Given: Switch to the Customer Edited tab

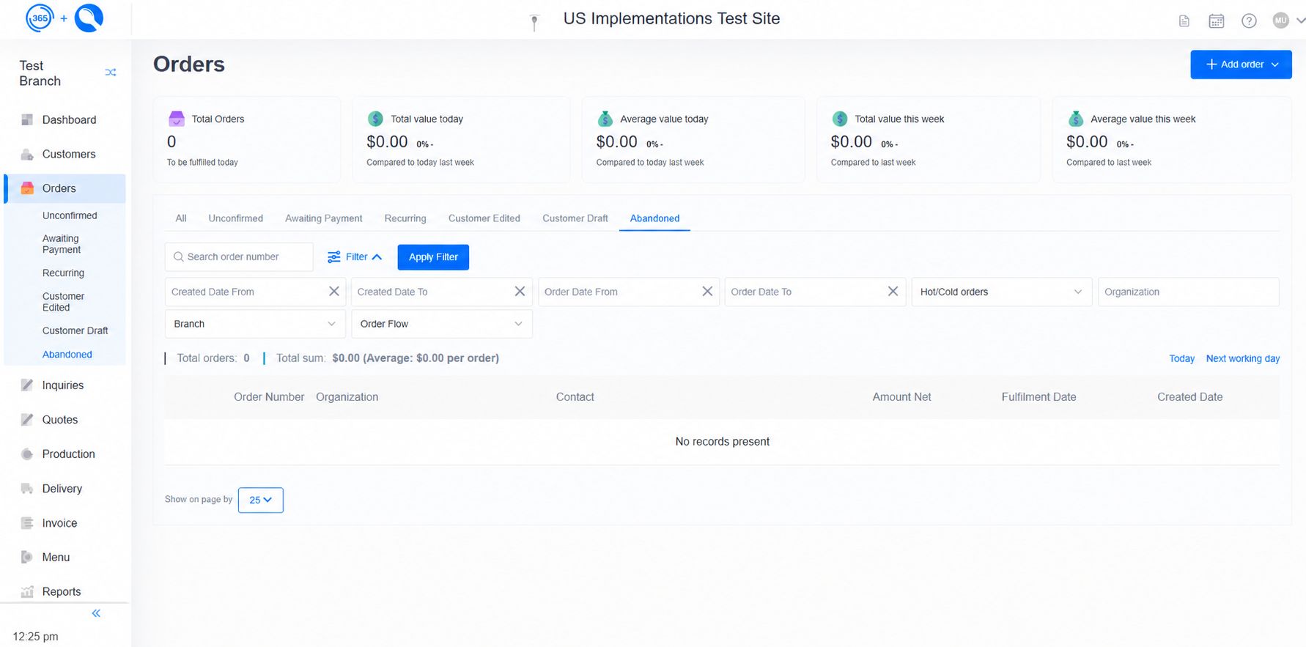Looking at the screenshot, I should coord(484,218).
